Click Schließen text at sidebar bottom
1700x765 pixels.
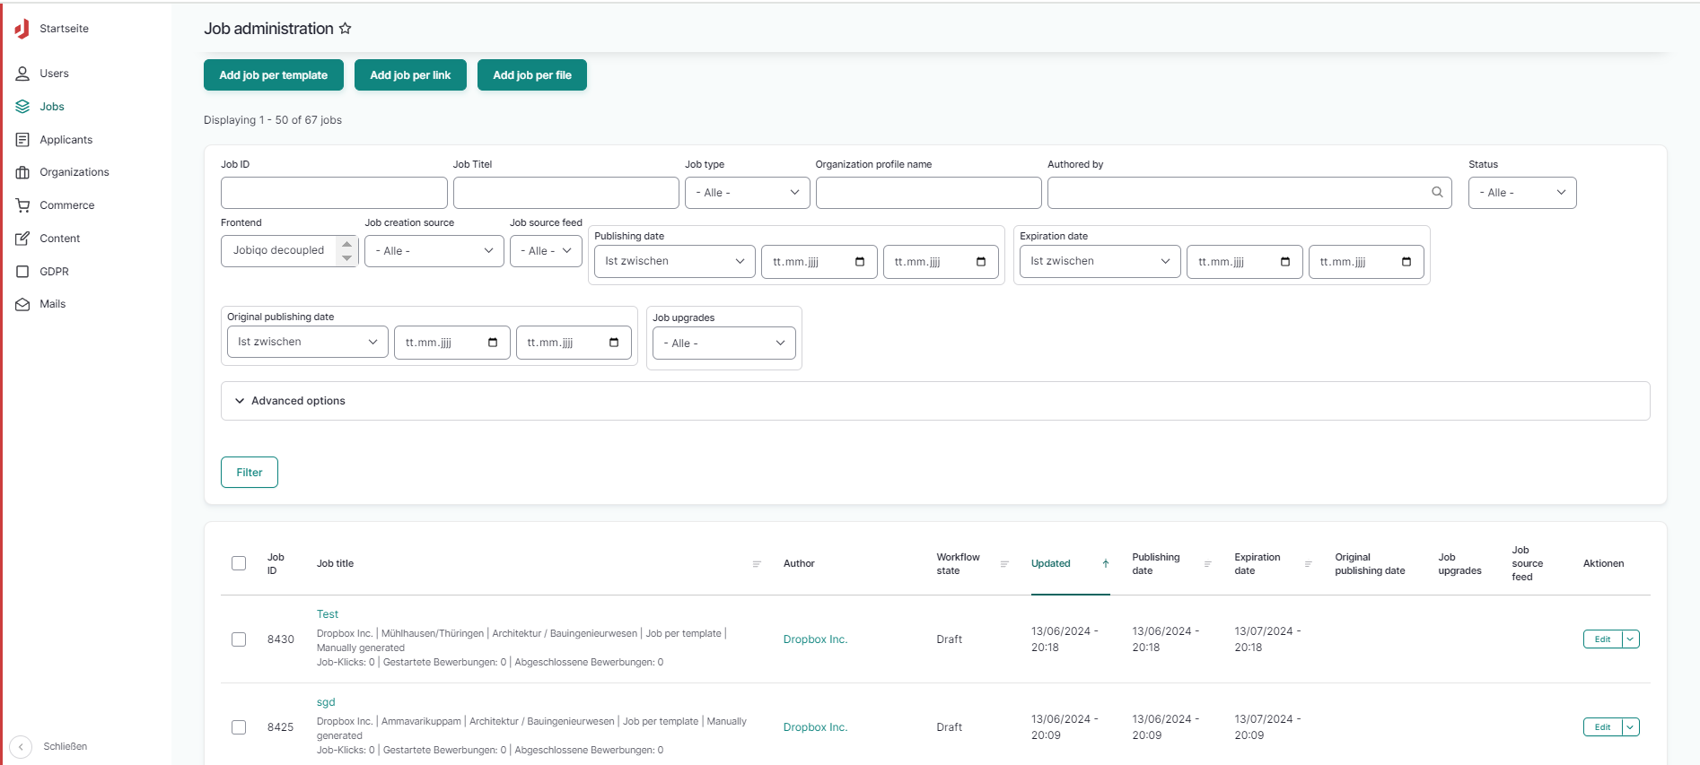coord(66,746)
